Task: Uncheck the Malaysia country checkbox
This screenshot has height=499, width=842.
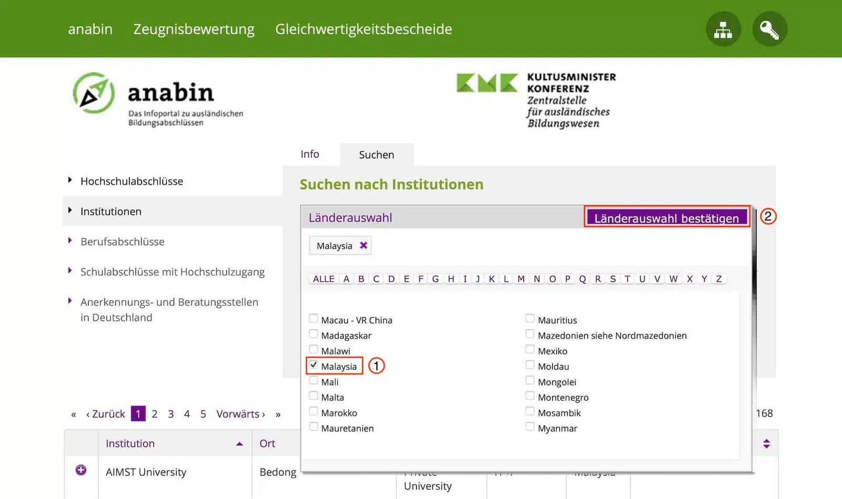Action: tap(314, 364)
